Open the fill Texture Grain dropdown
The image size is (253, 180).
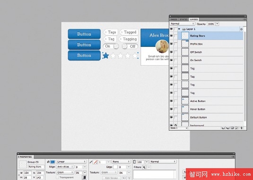65,172
